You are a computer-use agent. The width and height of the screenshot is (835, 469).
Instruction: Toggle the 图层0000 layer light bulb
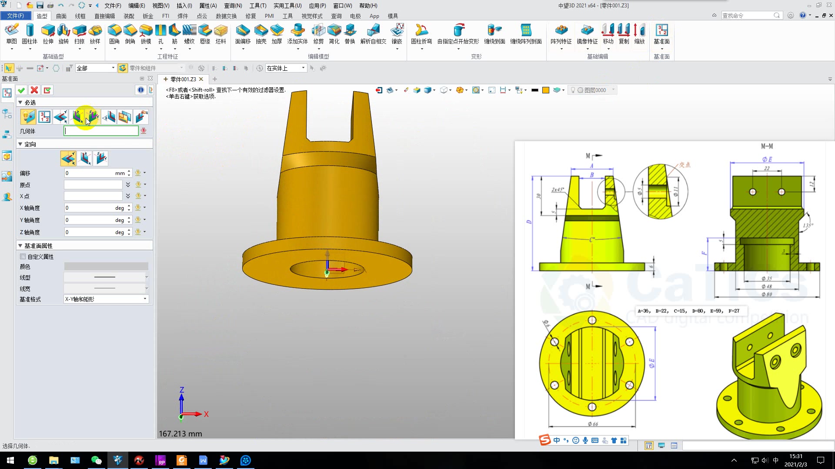573,90
